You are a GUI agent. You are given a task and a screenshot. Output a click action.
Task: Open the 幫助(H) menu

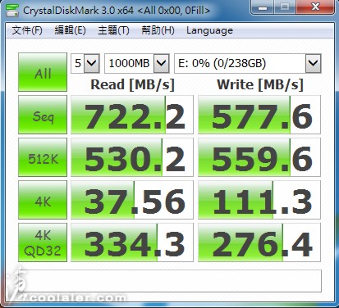158,30
